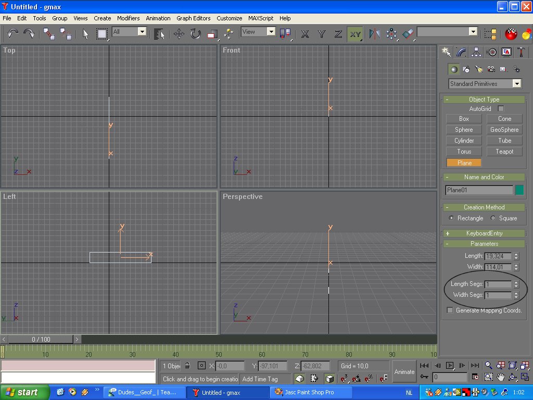Viewport: 533px width, 400px height.
Task: Click the Plane01 object color swatch
Action: pyautogui.click(x=519, y=190)
